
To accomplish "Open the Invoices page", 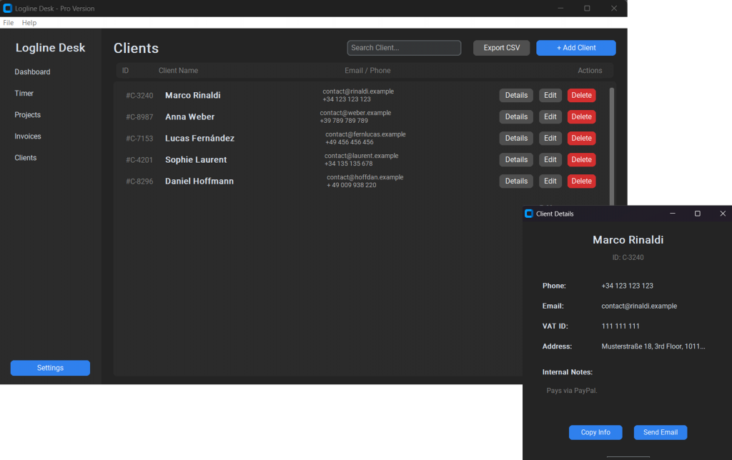I will click(x=28, y=136).
